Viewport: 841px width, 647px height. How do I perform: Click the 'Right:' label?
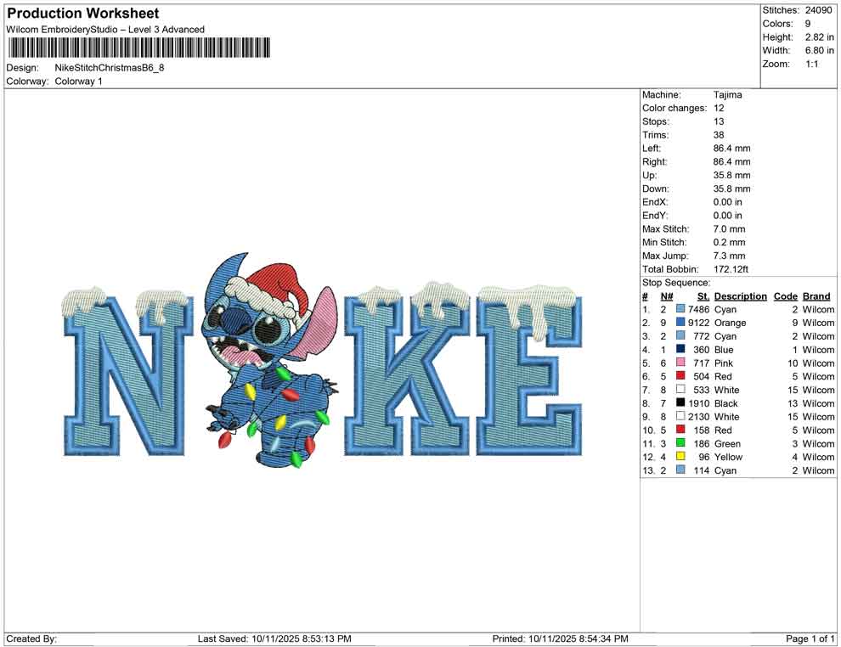(x=655, y=162)
